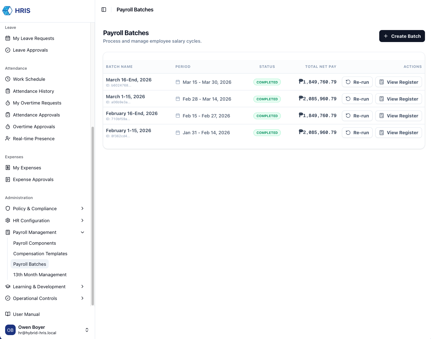Click the User Manual book icon
This screenshot has height=339, width=431.
point(8,314)
